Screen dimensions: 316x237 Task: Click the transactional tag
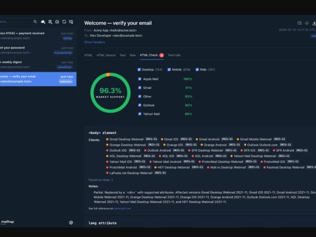click(63, 53)
